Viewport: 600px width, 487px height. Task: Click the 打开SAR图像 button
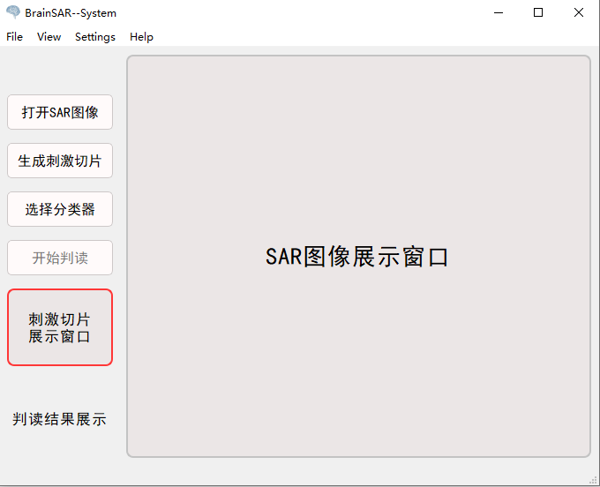(60, 112)
